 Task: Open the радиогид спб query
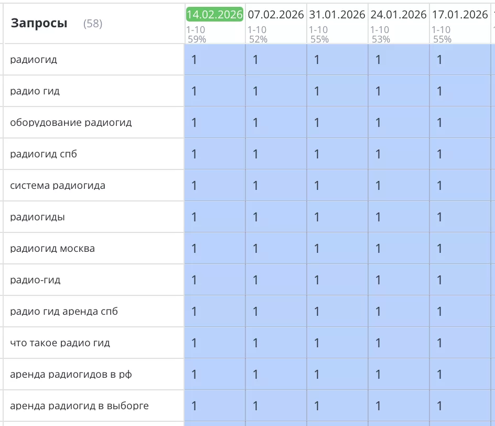click(44, 154)
